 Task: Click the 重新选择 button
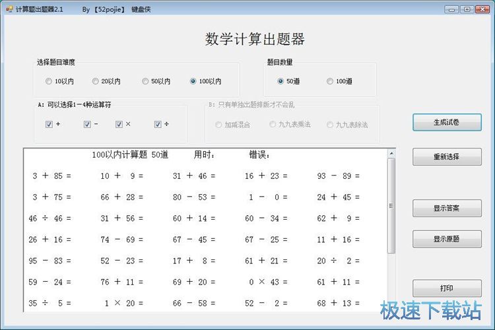point(447,157)
